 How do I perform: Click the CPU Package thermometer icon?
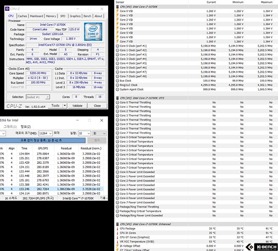click(118, 229)
